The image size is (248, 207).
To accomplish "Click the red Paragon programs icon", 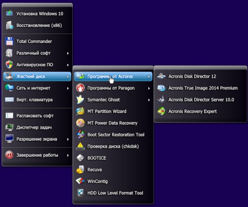I will [x=80, y=88].
